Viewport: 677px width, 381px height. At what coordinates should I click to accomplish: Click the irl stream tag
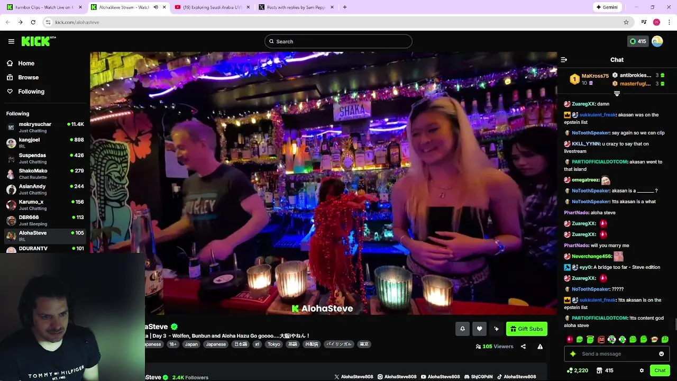pos(258,344)
